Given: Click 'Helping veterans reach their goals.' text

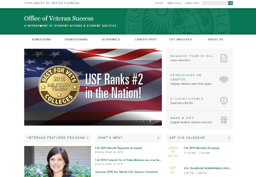Looking at the screenshot, I should pos(191,84).
